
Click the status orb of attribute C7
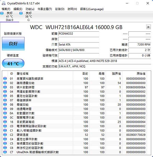point(5,152)
